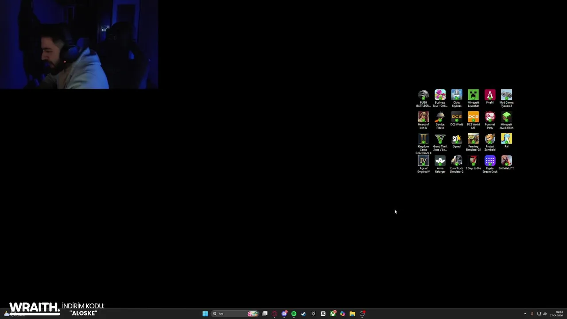Viewport: 567px width, 319px height.
Task: Select the Euro Truck Simulator 2 icon
Action: 457,164
